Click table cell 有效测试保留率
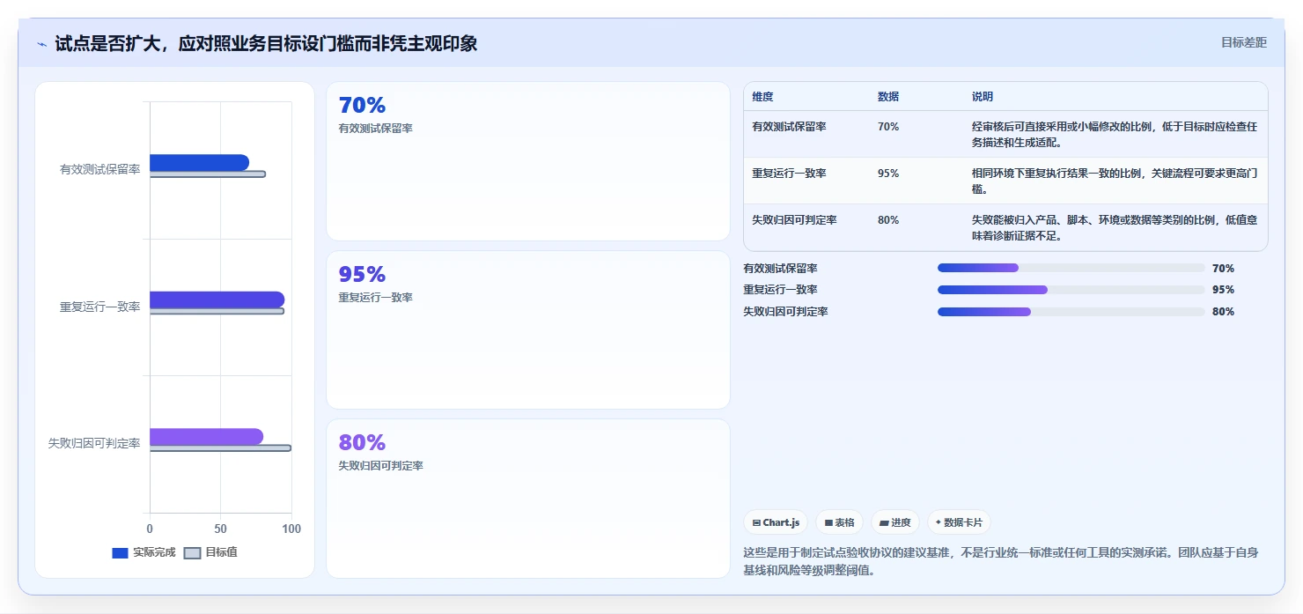1303x614 pixels. coord(789,127)
